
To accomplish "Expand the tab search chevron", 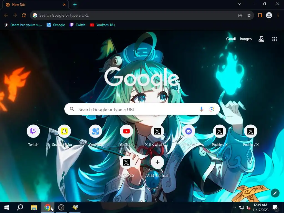I will [239, 4].
